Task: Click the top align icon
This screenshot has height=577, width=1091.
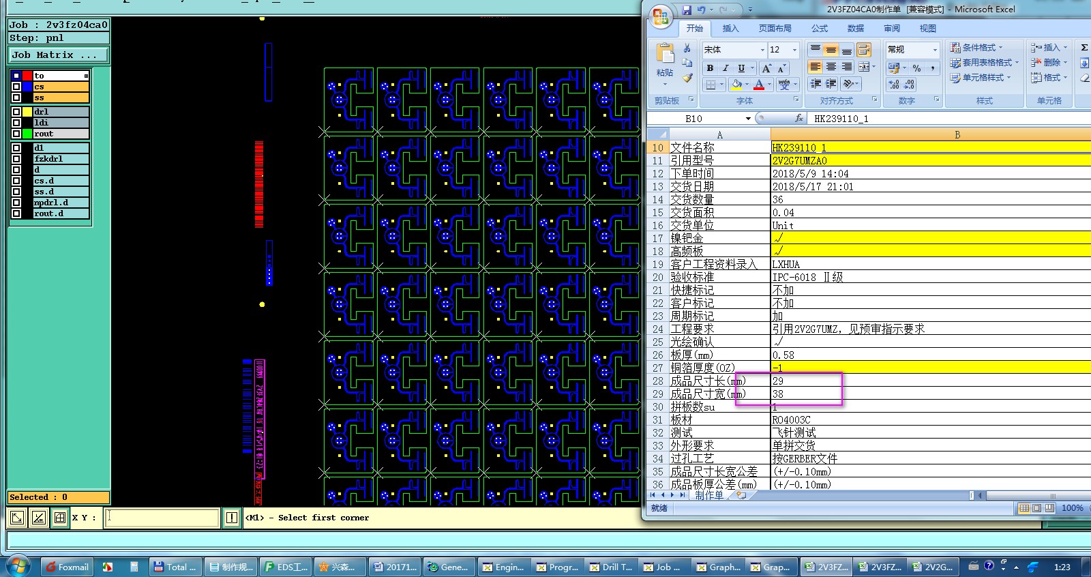Action: (816, 50)
